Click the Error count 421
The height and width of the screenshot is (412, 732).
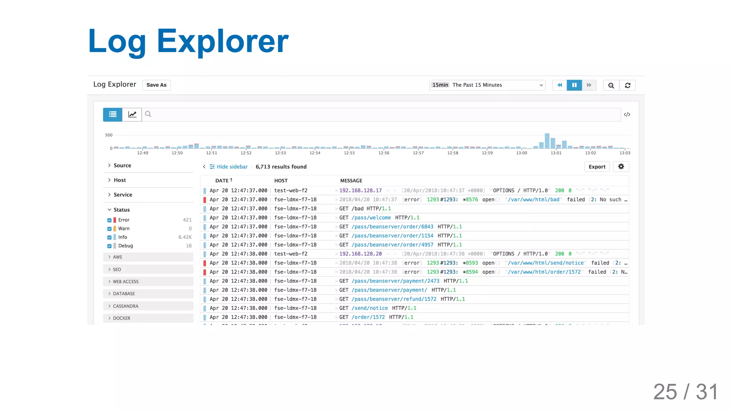tap(187, 220)
